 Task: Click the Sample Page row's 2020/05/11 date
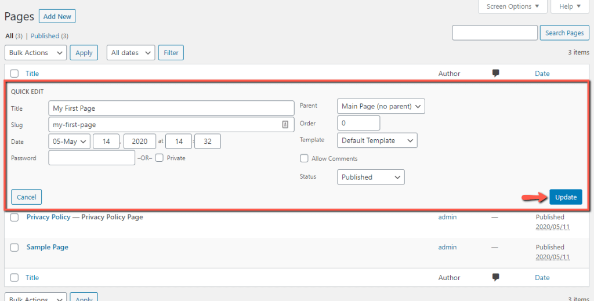(x=552, y=257)
